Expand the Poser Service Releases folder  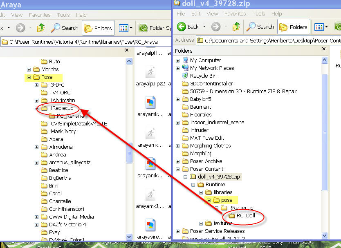tap(178, 232)
